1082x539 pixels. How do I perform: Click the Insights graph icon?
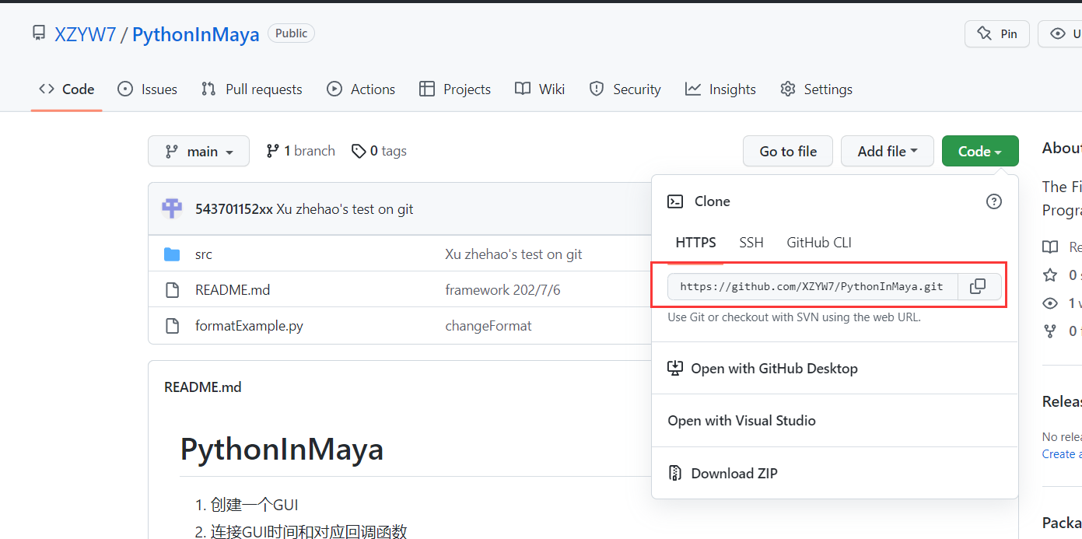click(693, 89)
